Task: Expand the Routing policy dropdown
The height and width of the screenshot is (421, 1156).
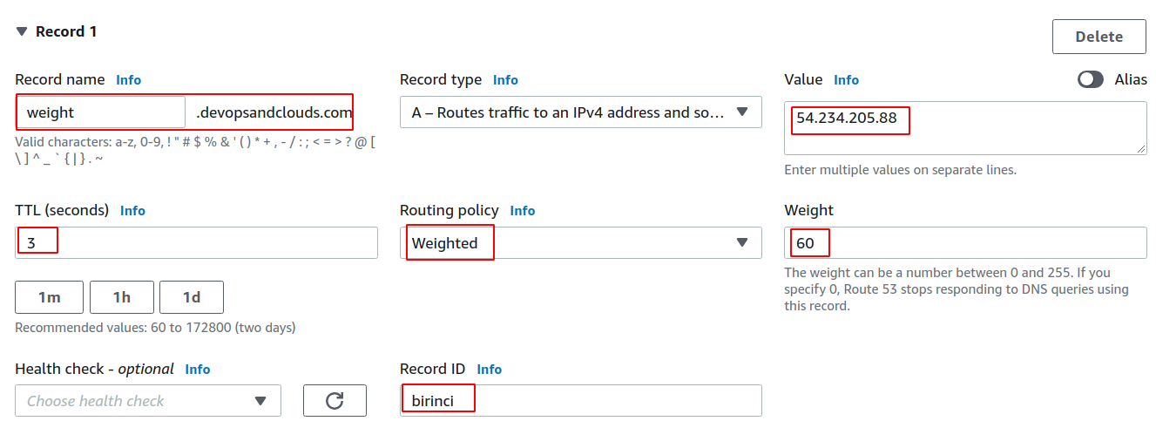Action: 580,243
